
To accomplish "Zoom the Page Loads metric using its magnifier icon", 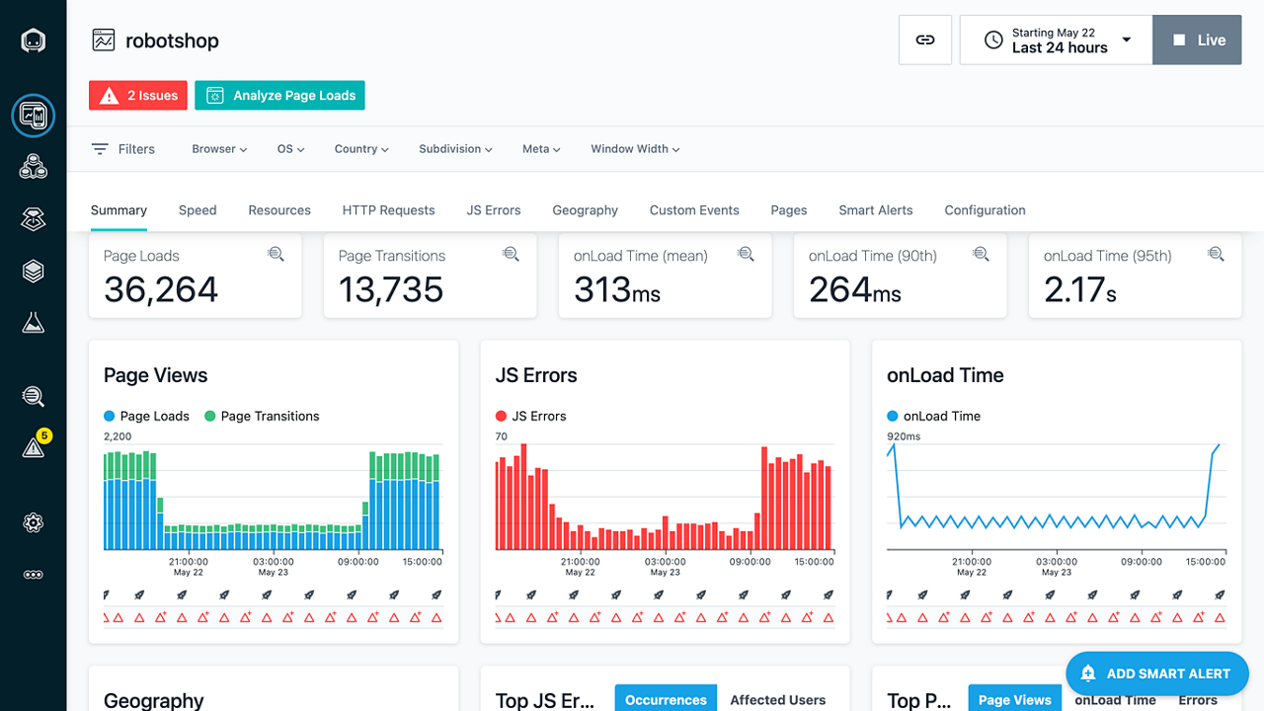I will (x=276, y=254).
